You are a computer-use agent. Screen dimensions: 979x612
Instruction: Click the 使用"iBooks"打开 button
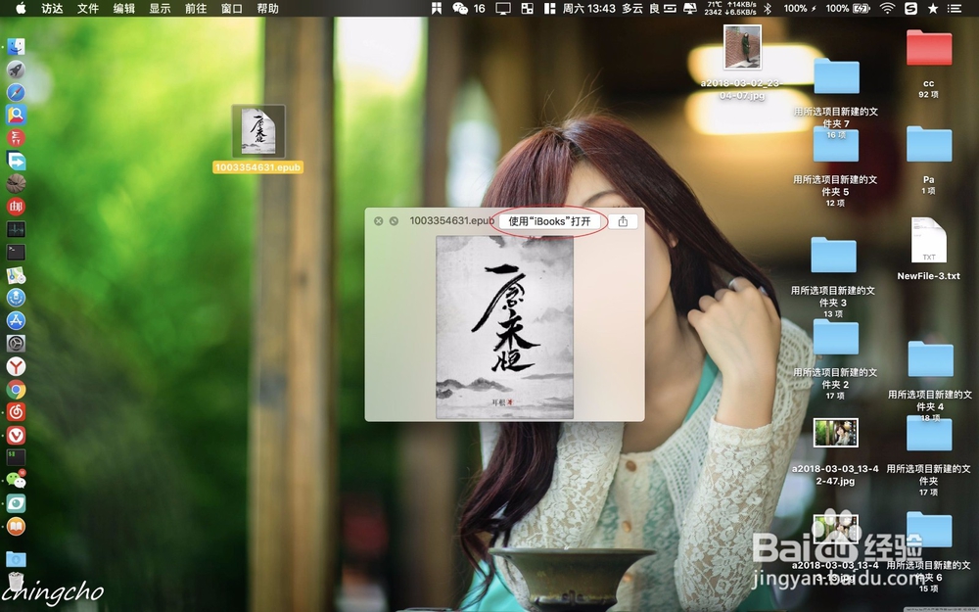point(548,221)
